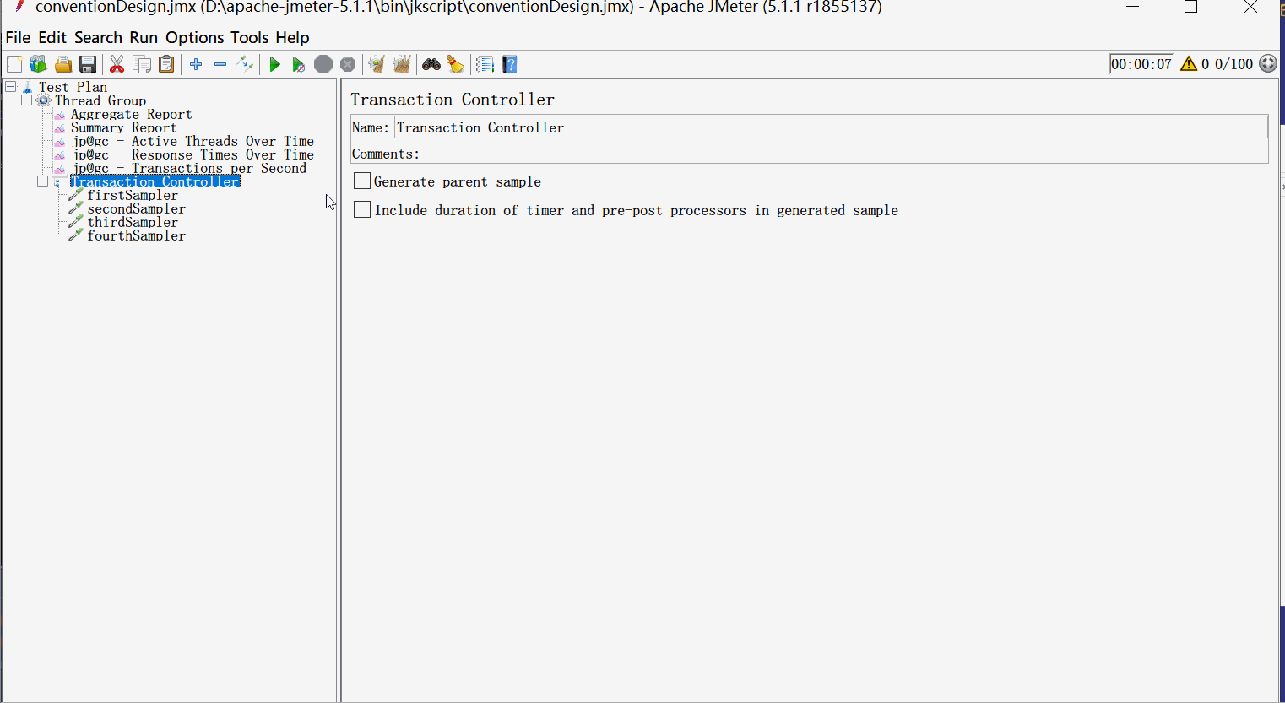Copy the selected element
Viewport: 1285px width, 703px height.
click(142, 64)
